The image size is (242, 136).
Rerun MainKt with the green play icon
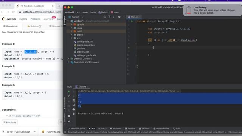pos(69,91)
